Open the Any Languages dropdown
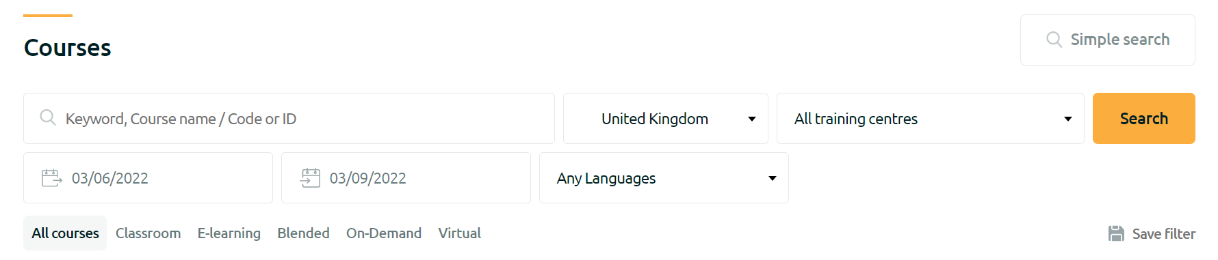The image size is (1218, 260). click(664, 178)
